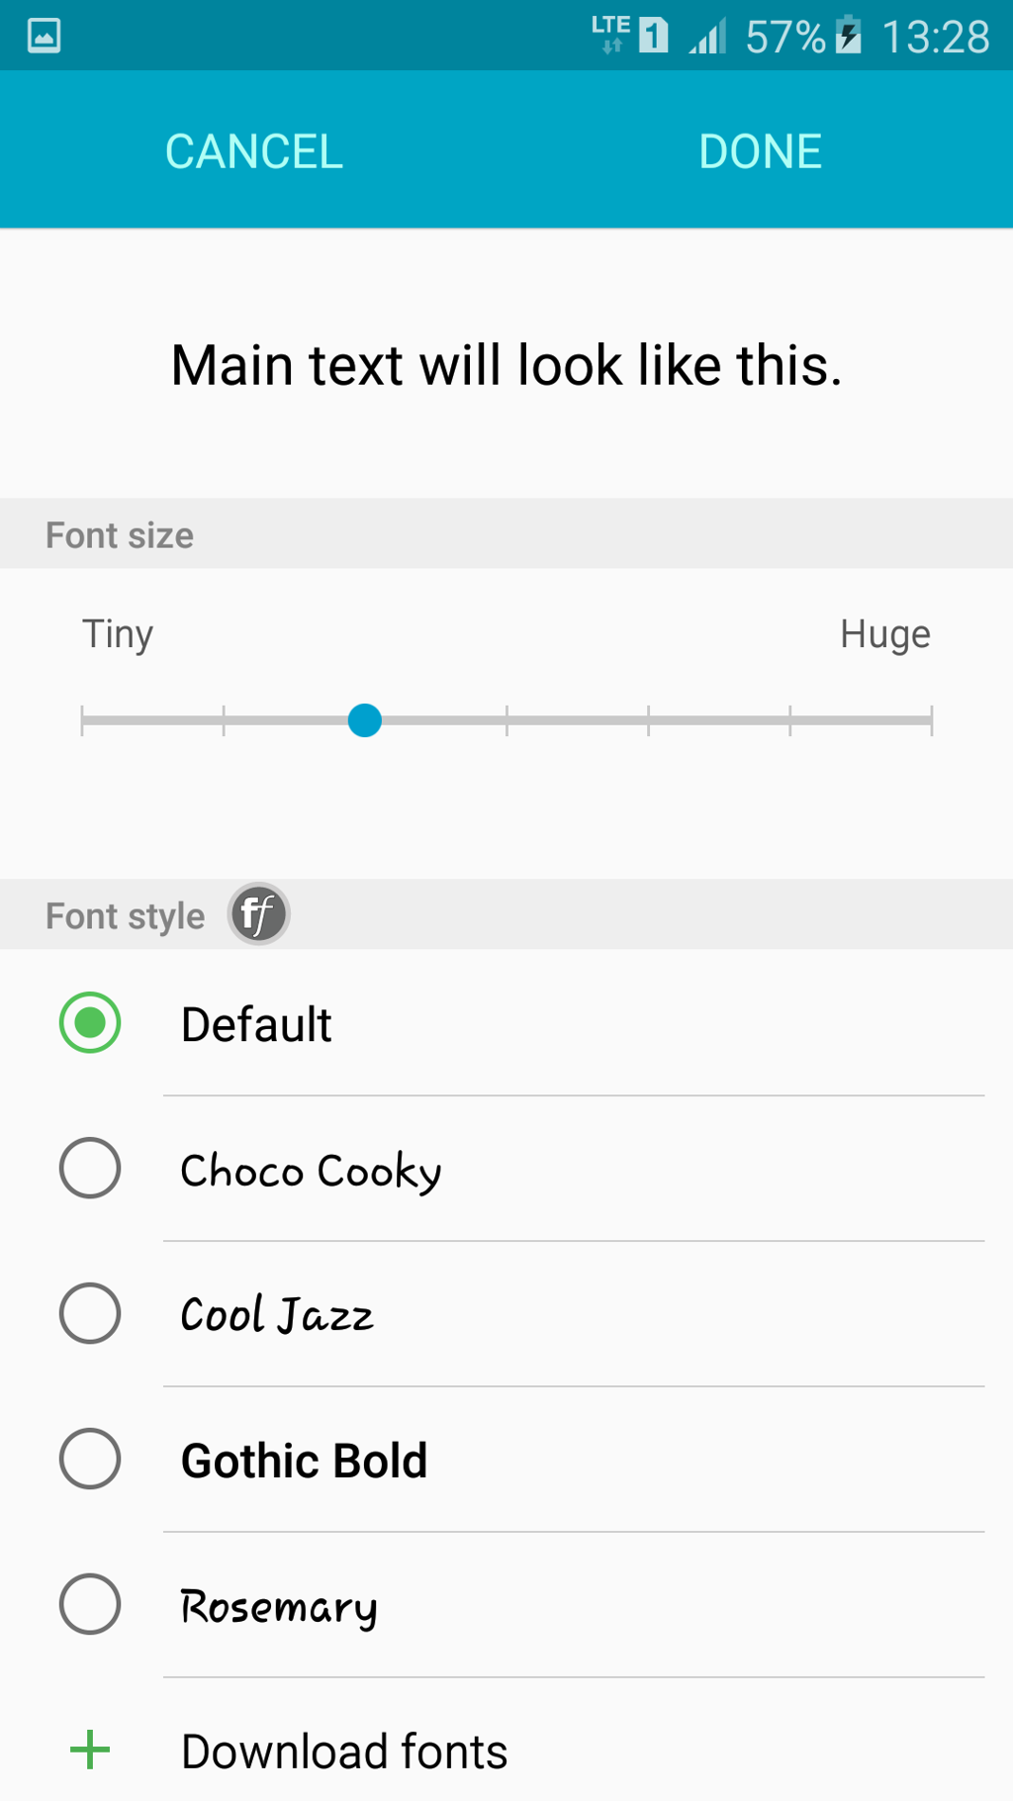Tap the signal strength bars icon
1013x1801 pixels.
pos(708,37)
